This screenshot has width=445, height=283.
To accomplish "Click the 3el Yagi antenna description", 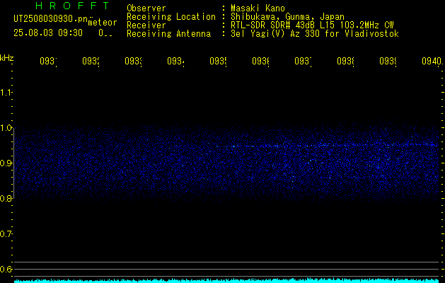I will pos(315,34).
